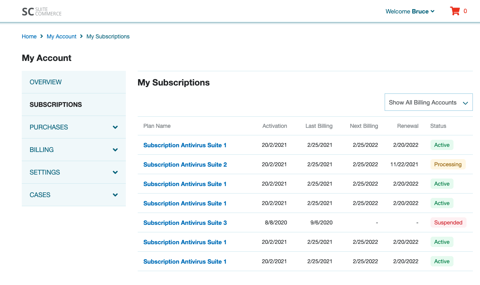
Task: Select the Purchases sidebar label
Action: (49, 127)
